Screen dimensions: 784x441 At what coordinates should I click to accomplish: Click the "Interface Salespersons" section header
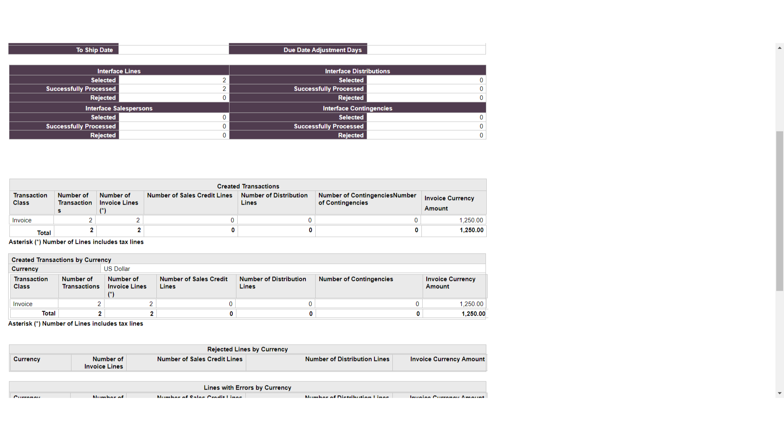pyautogui.click(x=119, y=108)
